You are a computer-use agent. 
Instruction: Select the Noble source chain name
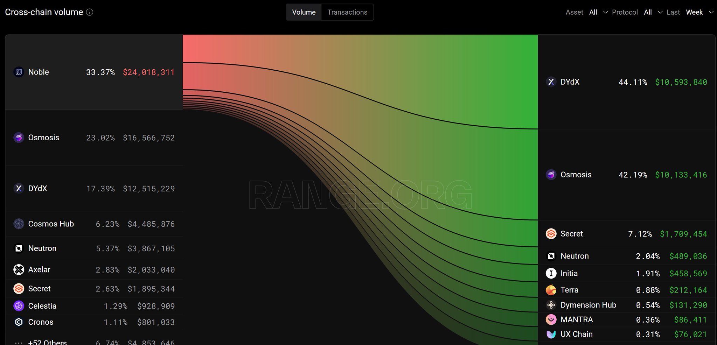39,72
